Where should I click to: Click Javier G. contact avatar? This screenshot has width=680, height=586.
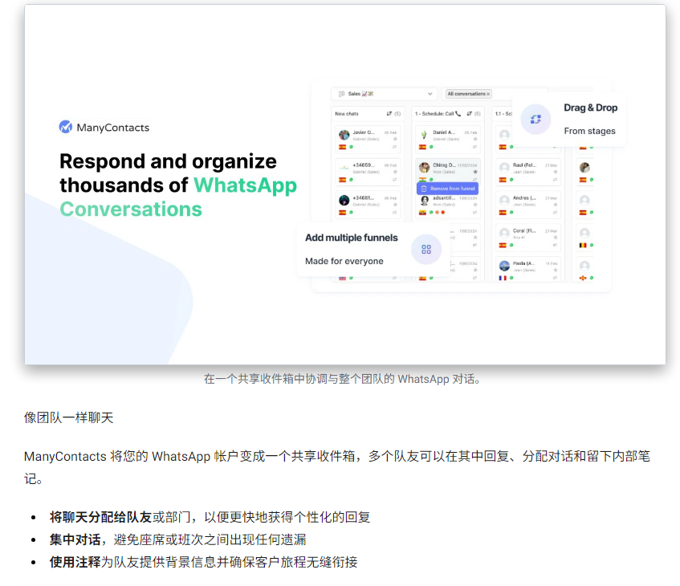click(344, 135)
